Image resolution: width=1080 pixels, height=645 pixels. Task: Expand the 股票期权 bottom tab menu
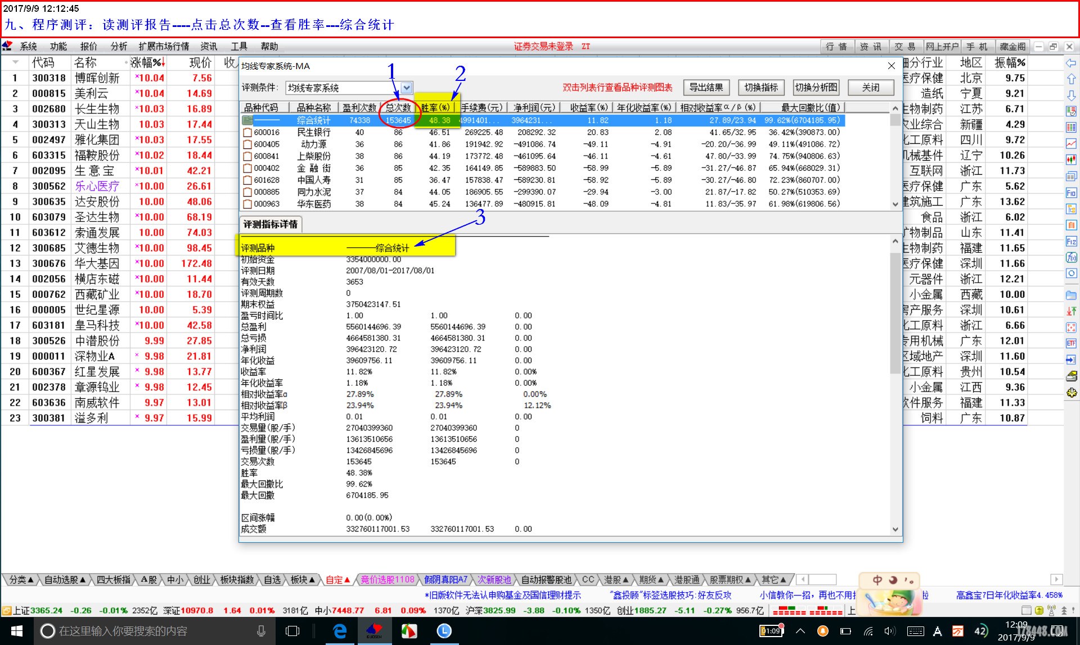[x=730, y=579]
